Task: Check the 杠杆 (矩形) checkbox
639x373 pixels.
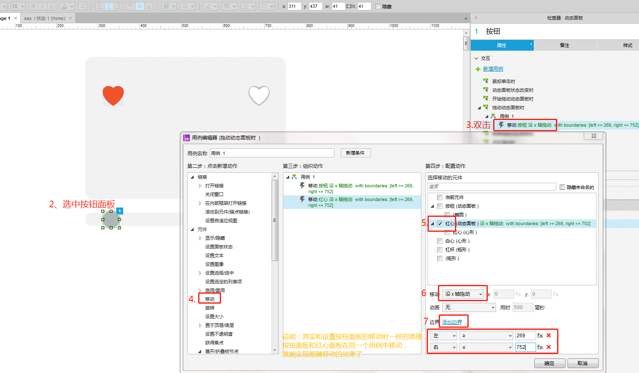Action: pyautogui.click(x=440, y=250)
